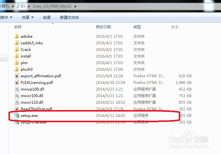This screenshot has width=221, height=154.
Task: Click 应用程序扩展 type of msvcp100.dll
Action: [145, 89]
